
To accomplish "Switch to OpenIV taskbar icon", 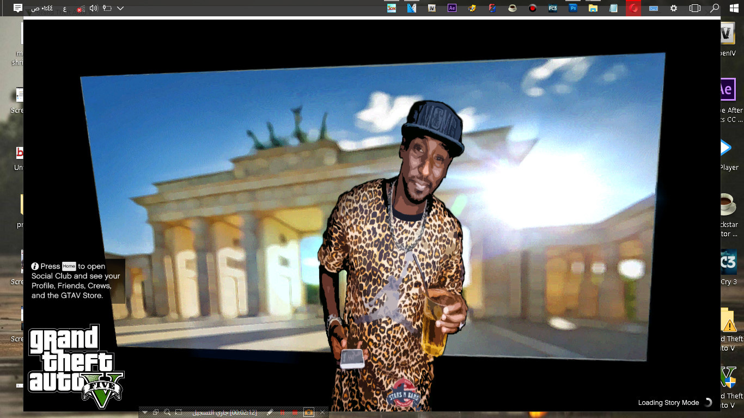I will [x=432, y=8].
